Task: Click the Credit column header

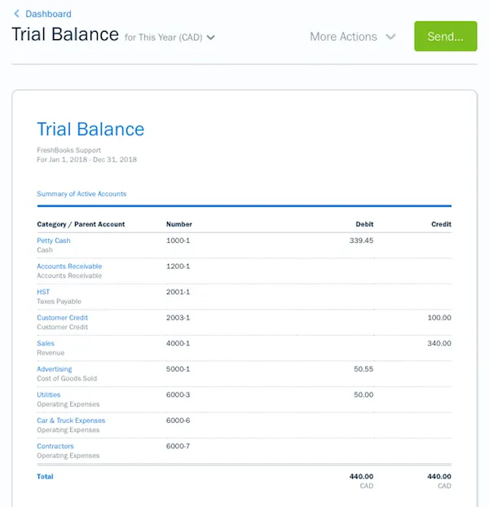Action: click(441, 224)
